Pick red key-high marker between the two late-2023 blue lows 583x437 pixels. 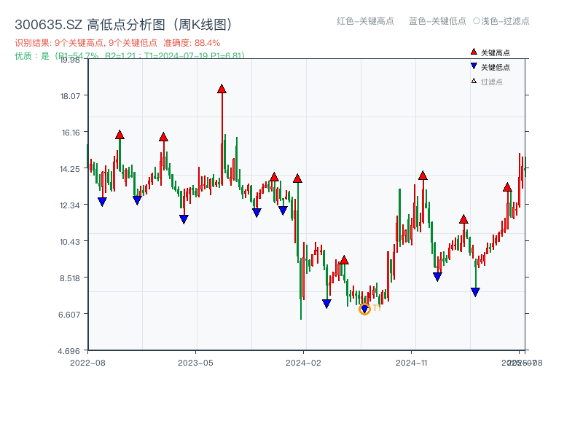[274, 177]
